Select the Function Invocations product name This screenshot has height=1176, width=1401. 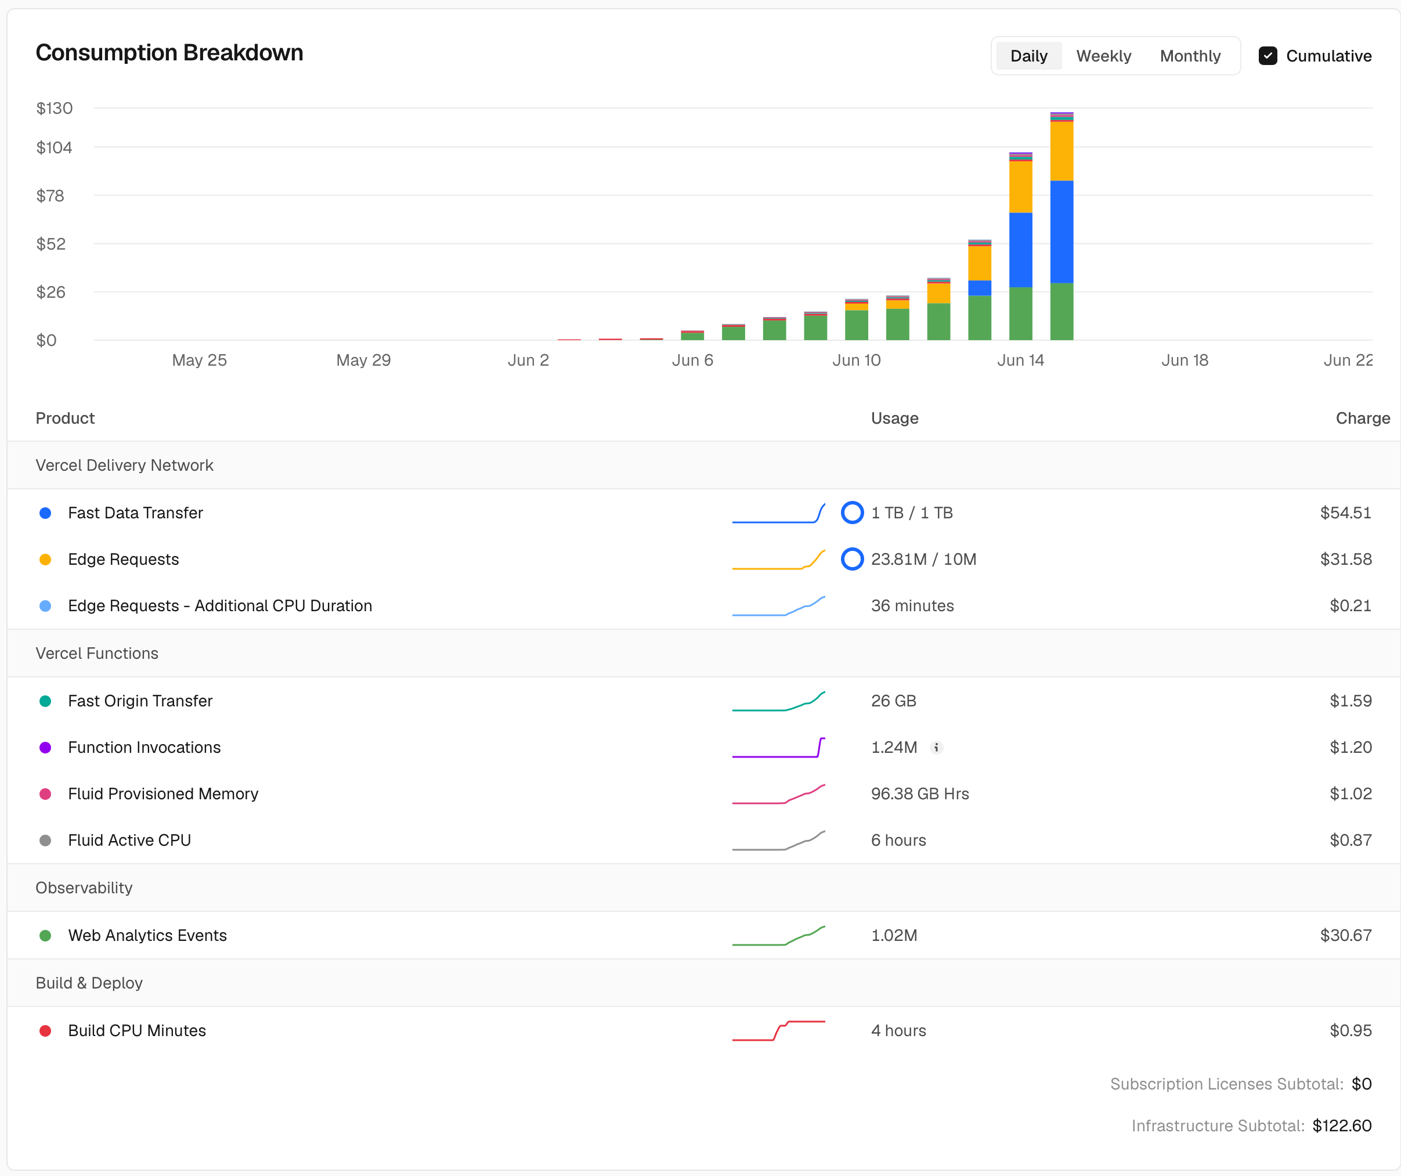pos(144,748)
